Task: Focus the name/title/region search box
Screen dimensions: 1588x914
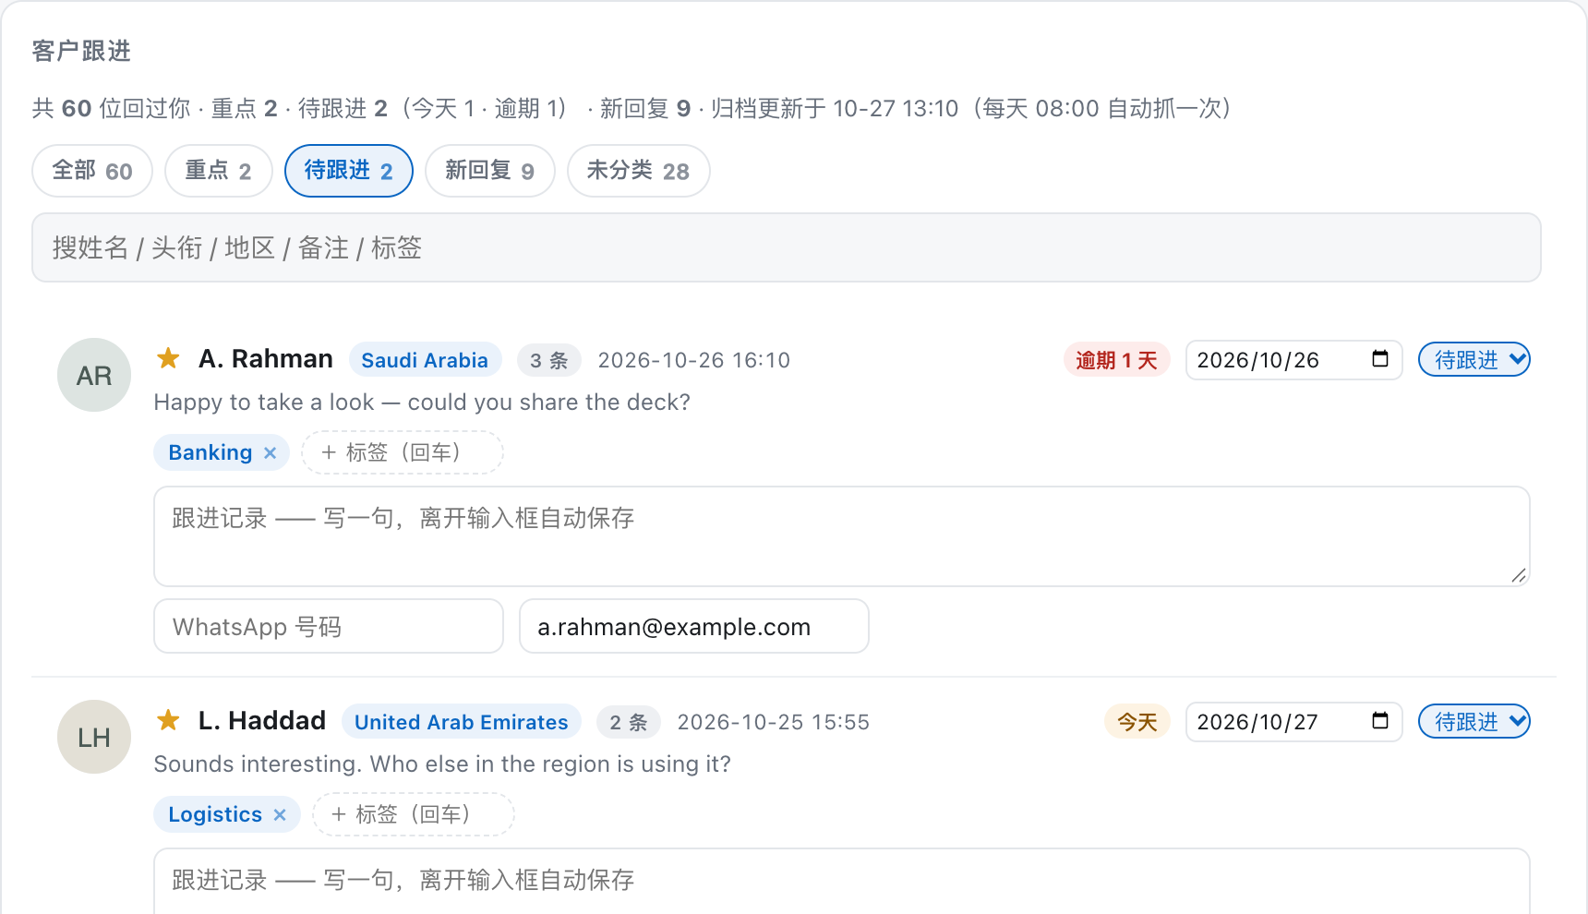Action: coord(787,247)
